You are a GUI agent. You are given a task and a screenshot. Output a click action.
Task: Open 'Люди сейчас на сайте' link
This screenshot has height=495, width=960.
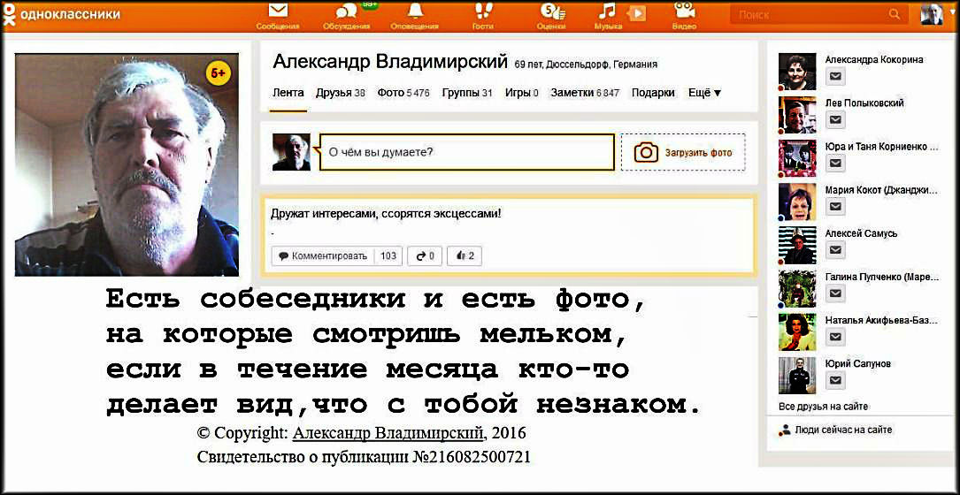(843, 430)
